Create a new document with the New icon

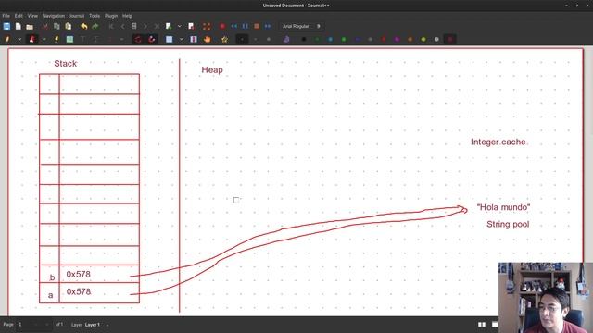(x=19, y=26)
